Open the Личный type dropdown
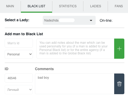Image resolution: width=128 pixels, height=96 pixels. pos(19,90)
